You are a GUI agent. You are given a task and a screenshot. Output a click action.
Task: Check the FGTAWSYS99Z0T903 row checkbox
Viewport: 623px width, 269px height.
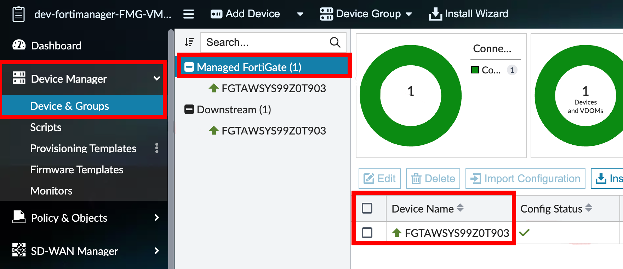(x=367, y=233)
